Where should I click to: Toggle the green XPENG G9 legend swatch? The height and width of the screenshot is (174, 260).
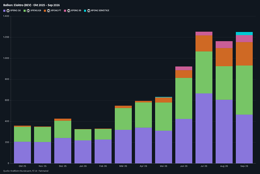coord(24,11)
